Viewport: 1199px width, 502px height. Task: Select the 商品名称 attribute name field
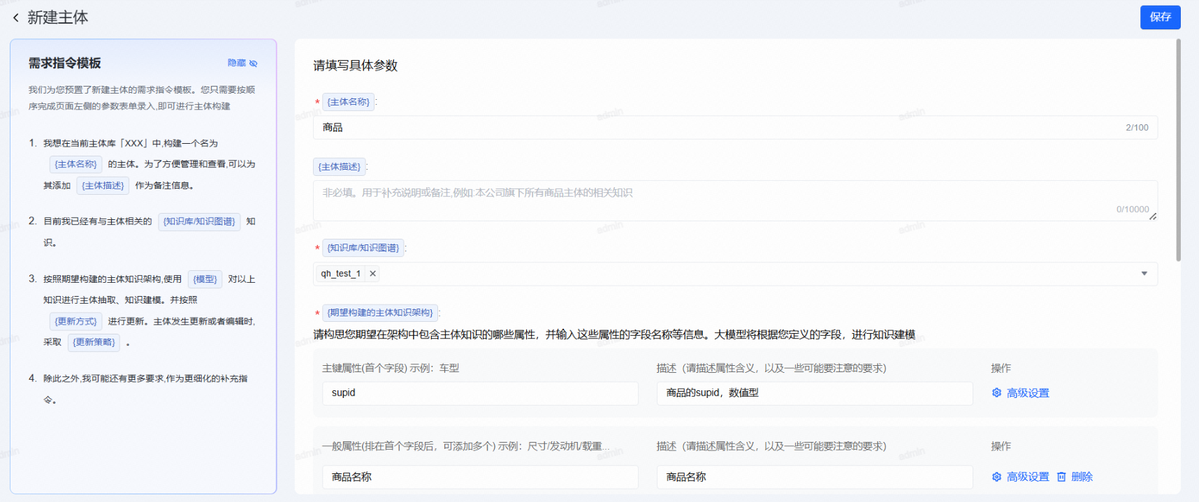click(479, 477)
